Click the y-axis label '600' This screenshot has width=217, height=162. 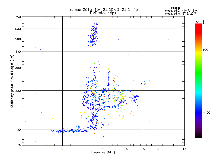(18, 29)
